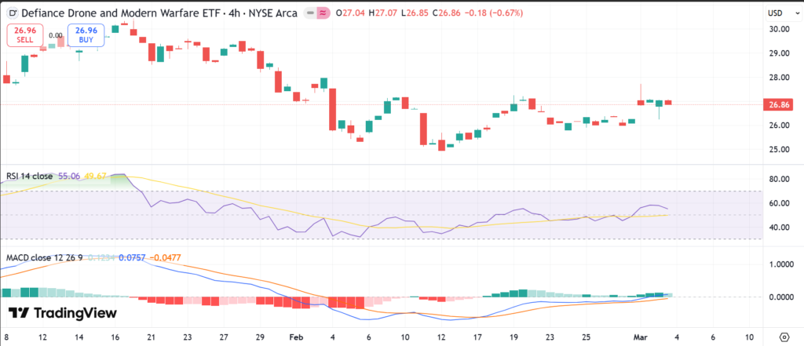The height and width of the screenshot is (346, 804).
Task: Click the 0.00 spread value between Sell and Buy
Action: 56,35
